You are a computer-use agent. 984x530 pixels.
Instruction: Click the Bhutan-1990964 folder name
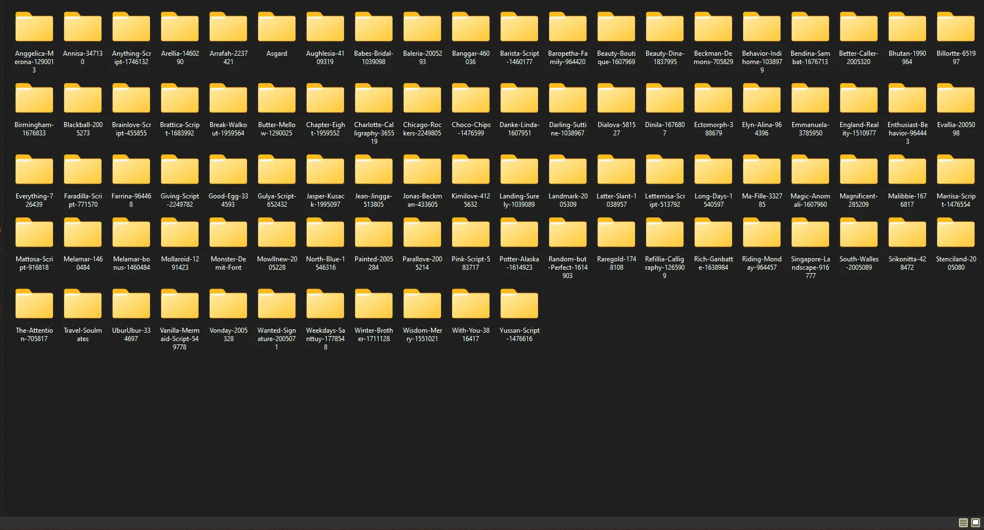pyautogui.click(x=907, y=57)
